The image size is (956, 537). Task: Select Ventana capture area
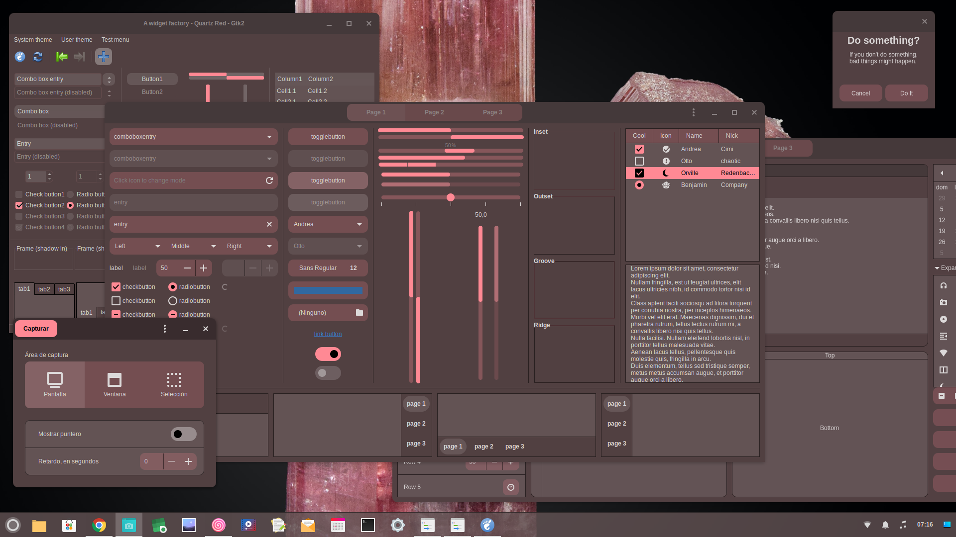(115, 385)
